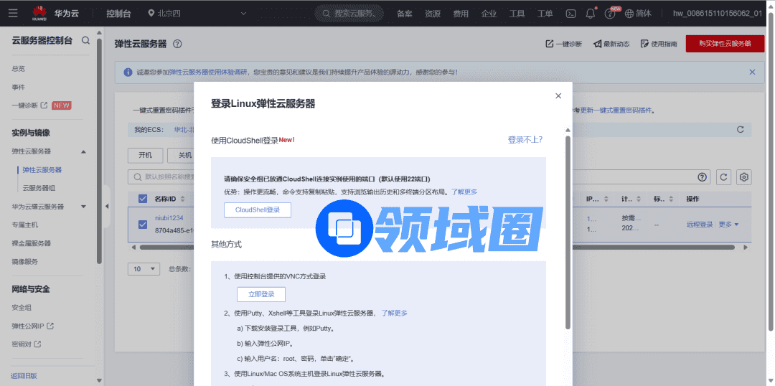Dismiss the survey info banner
The image size is (775, 386).
(752, 72)
